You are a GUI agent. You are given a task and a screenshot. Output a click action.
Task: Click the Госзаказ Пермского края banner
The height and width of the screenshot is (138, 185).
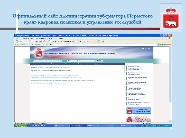(x=138, y=111)
